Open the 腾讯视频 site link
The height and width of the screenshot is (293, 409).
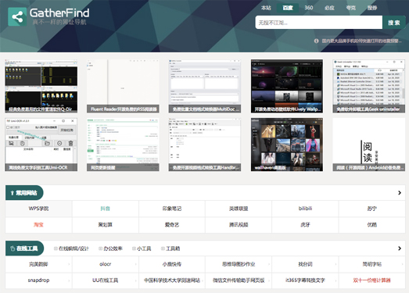(x=239, y=225)
